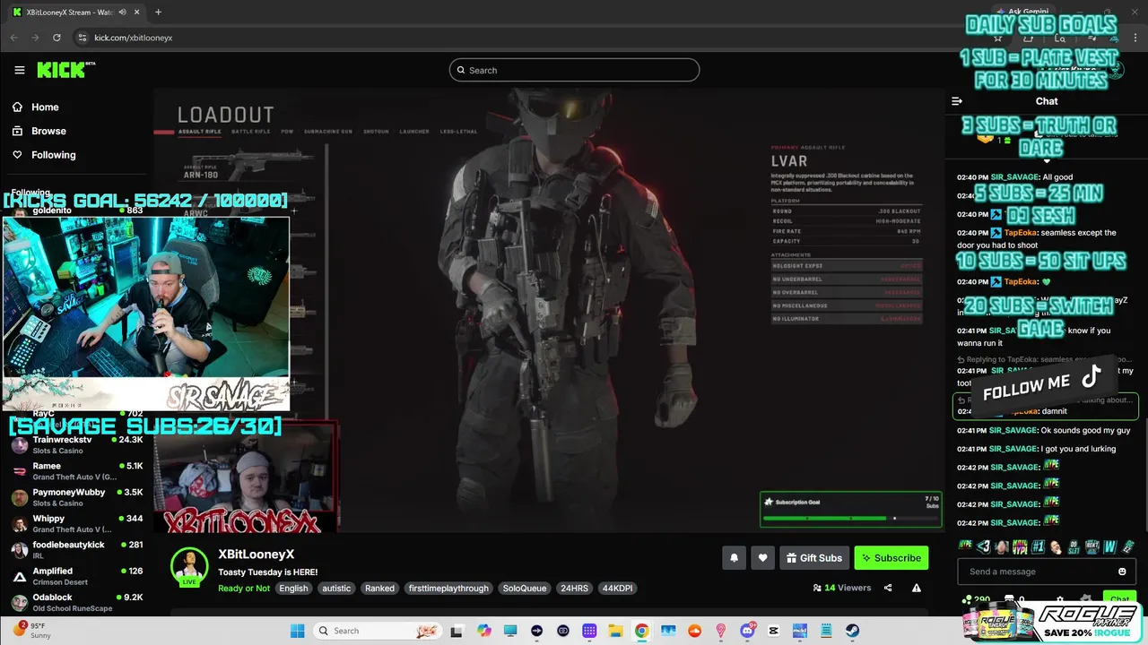The height and width of the screenshot is (645, 1148).
Task: Click the Chrome icon on the taskbar
Action: 641,631
